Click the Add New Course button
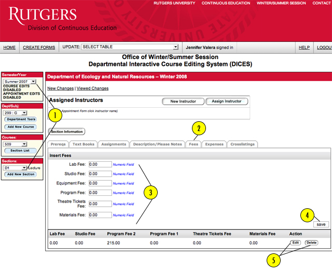 point(21,127)
